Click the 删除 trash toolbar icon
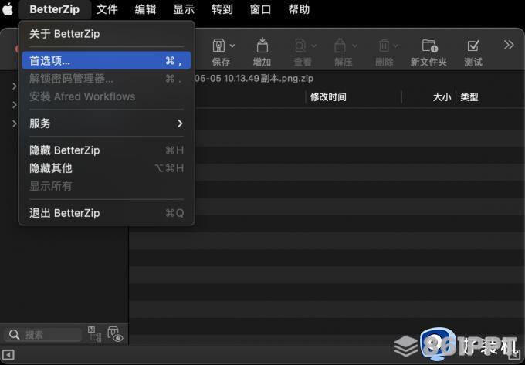This screenshot has height=365, width=525. tap(384, 46)
